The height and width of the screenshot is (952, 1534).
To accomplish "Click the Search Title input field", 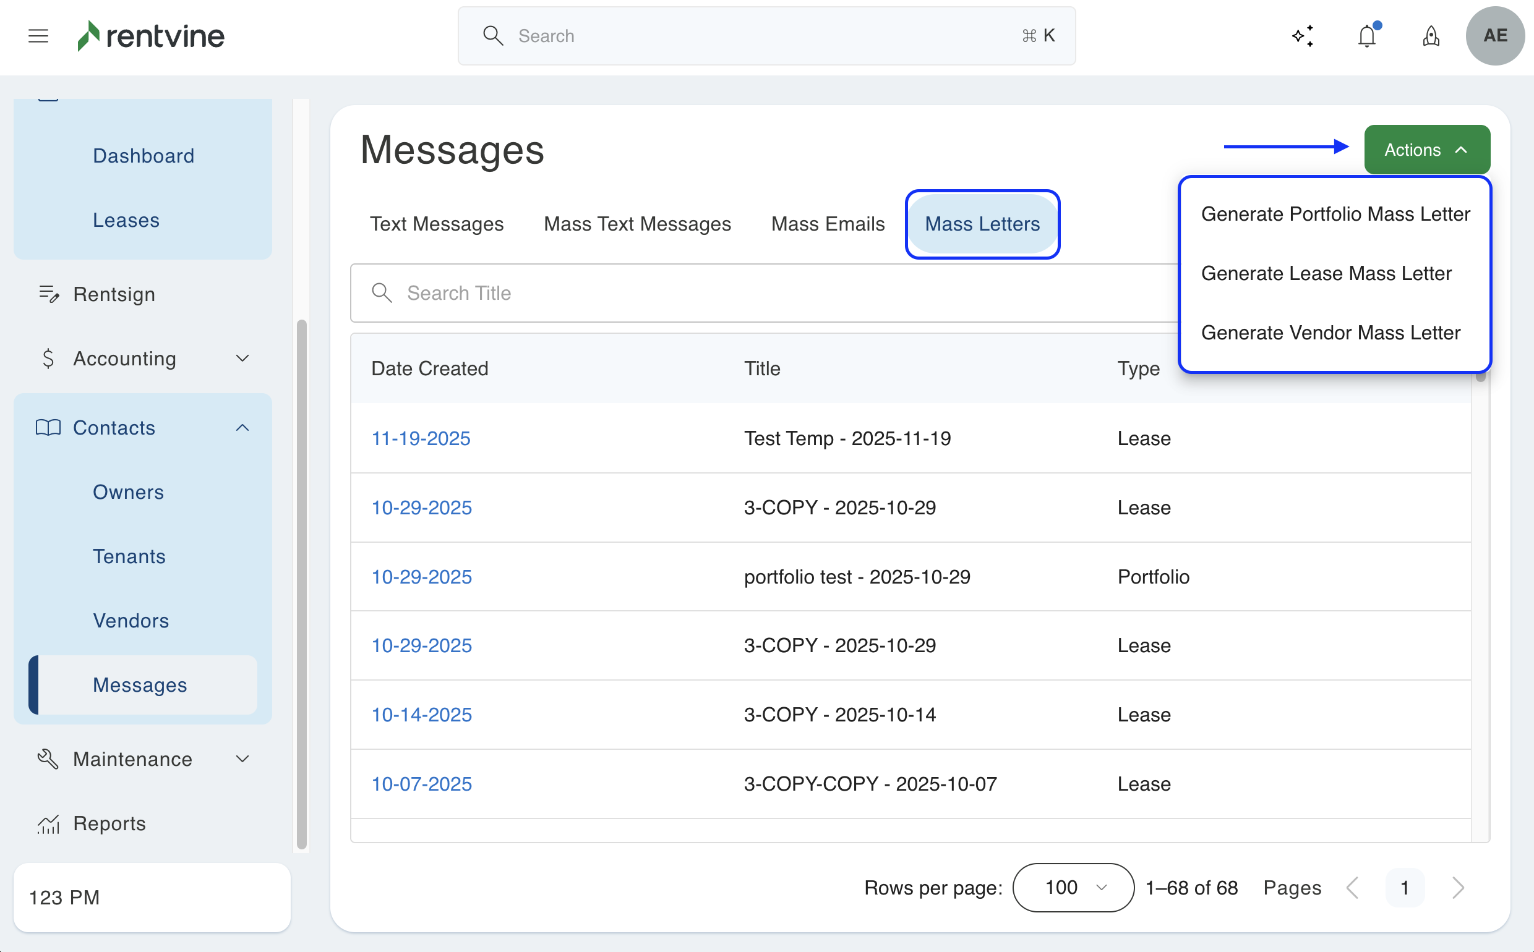I will [756, 293].
